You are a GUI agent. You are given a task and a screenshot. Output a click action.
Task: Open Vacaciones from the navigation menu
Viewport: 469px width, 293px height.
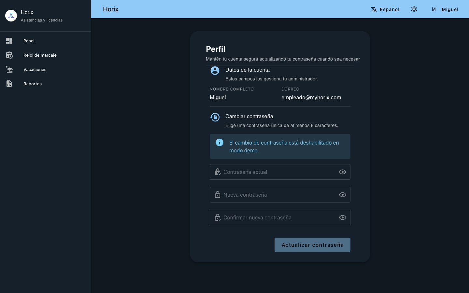35,69
